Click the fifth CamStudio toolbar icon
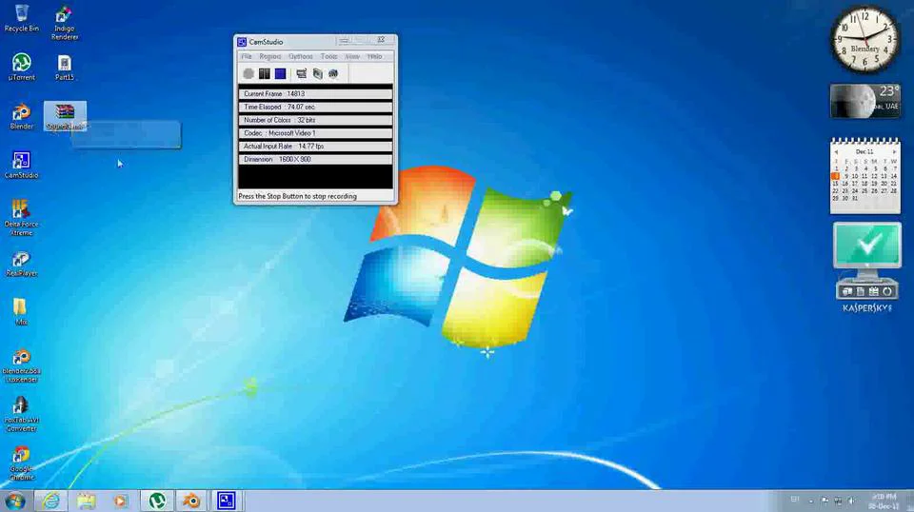This screenshot has height=512, width=914. coord(317,73)
